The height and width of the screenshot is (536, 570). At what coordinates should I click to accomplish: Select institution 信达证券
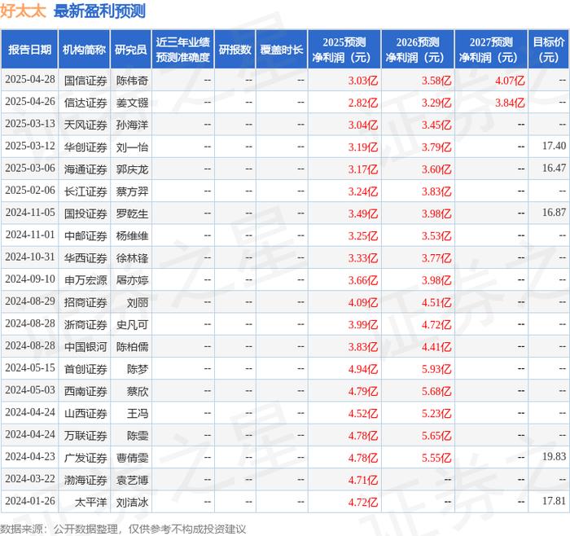pos(85,103)
